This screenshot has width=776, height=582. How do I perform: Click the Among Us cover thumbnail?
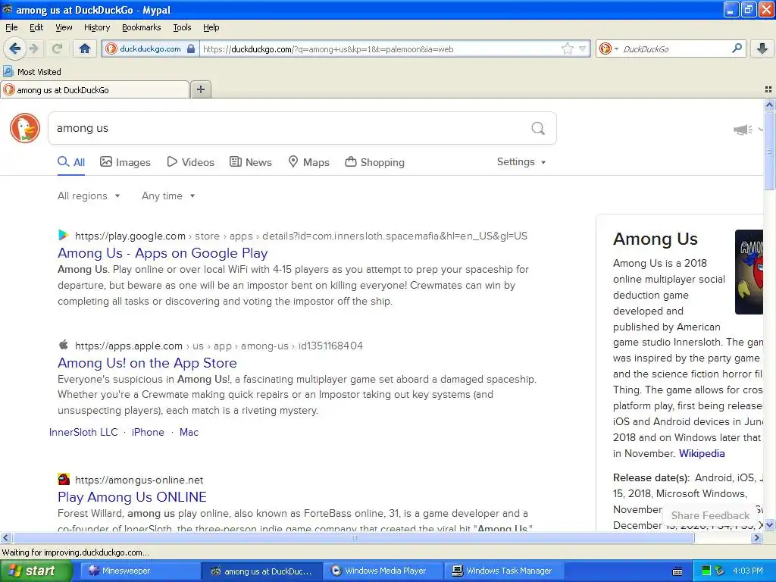pyautogui.click(x=749, y=272)
